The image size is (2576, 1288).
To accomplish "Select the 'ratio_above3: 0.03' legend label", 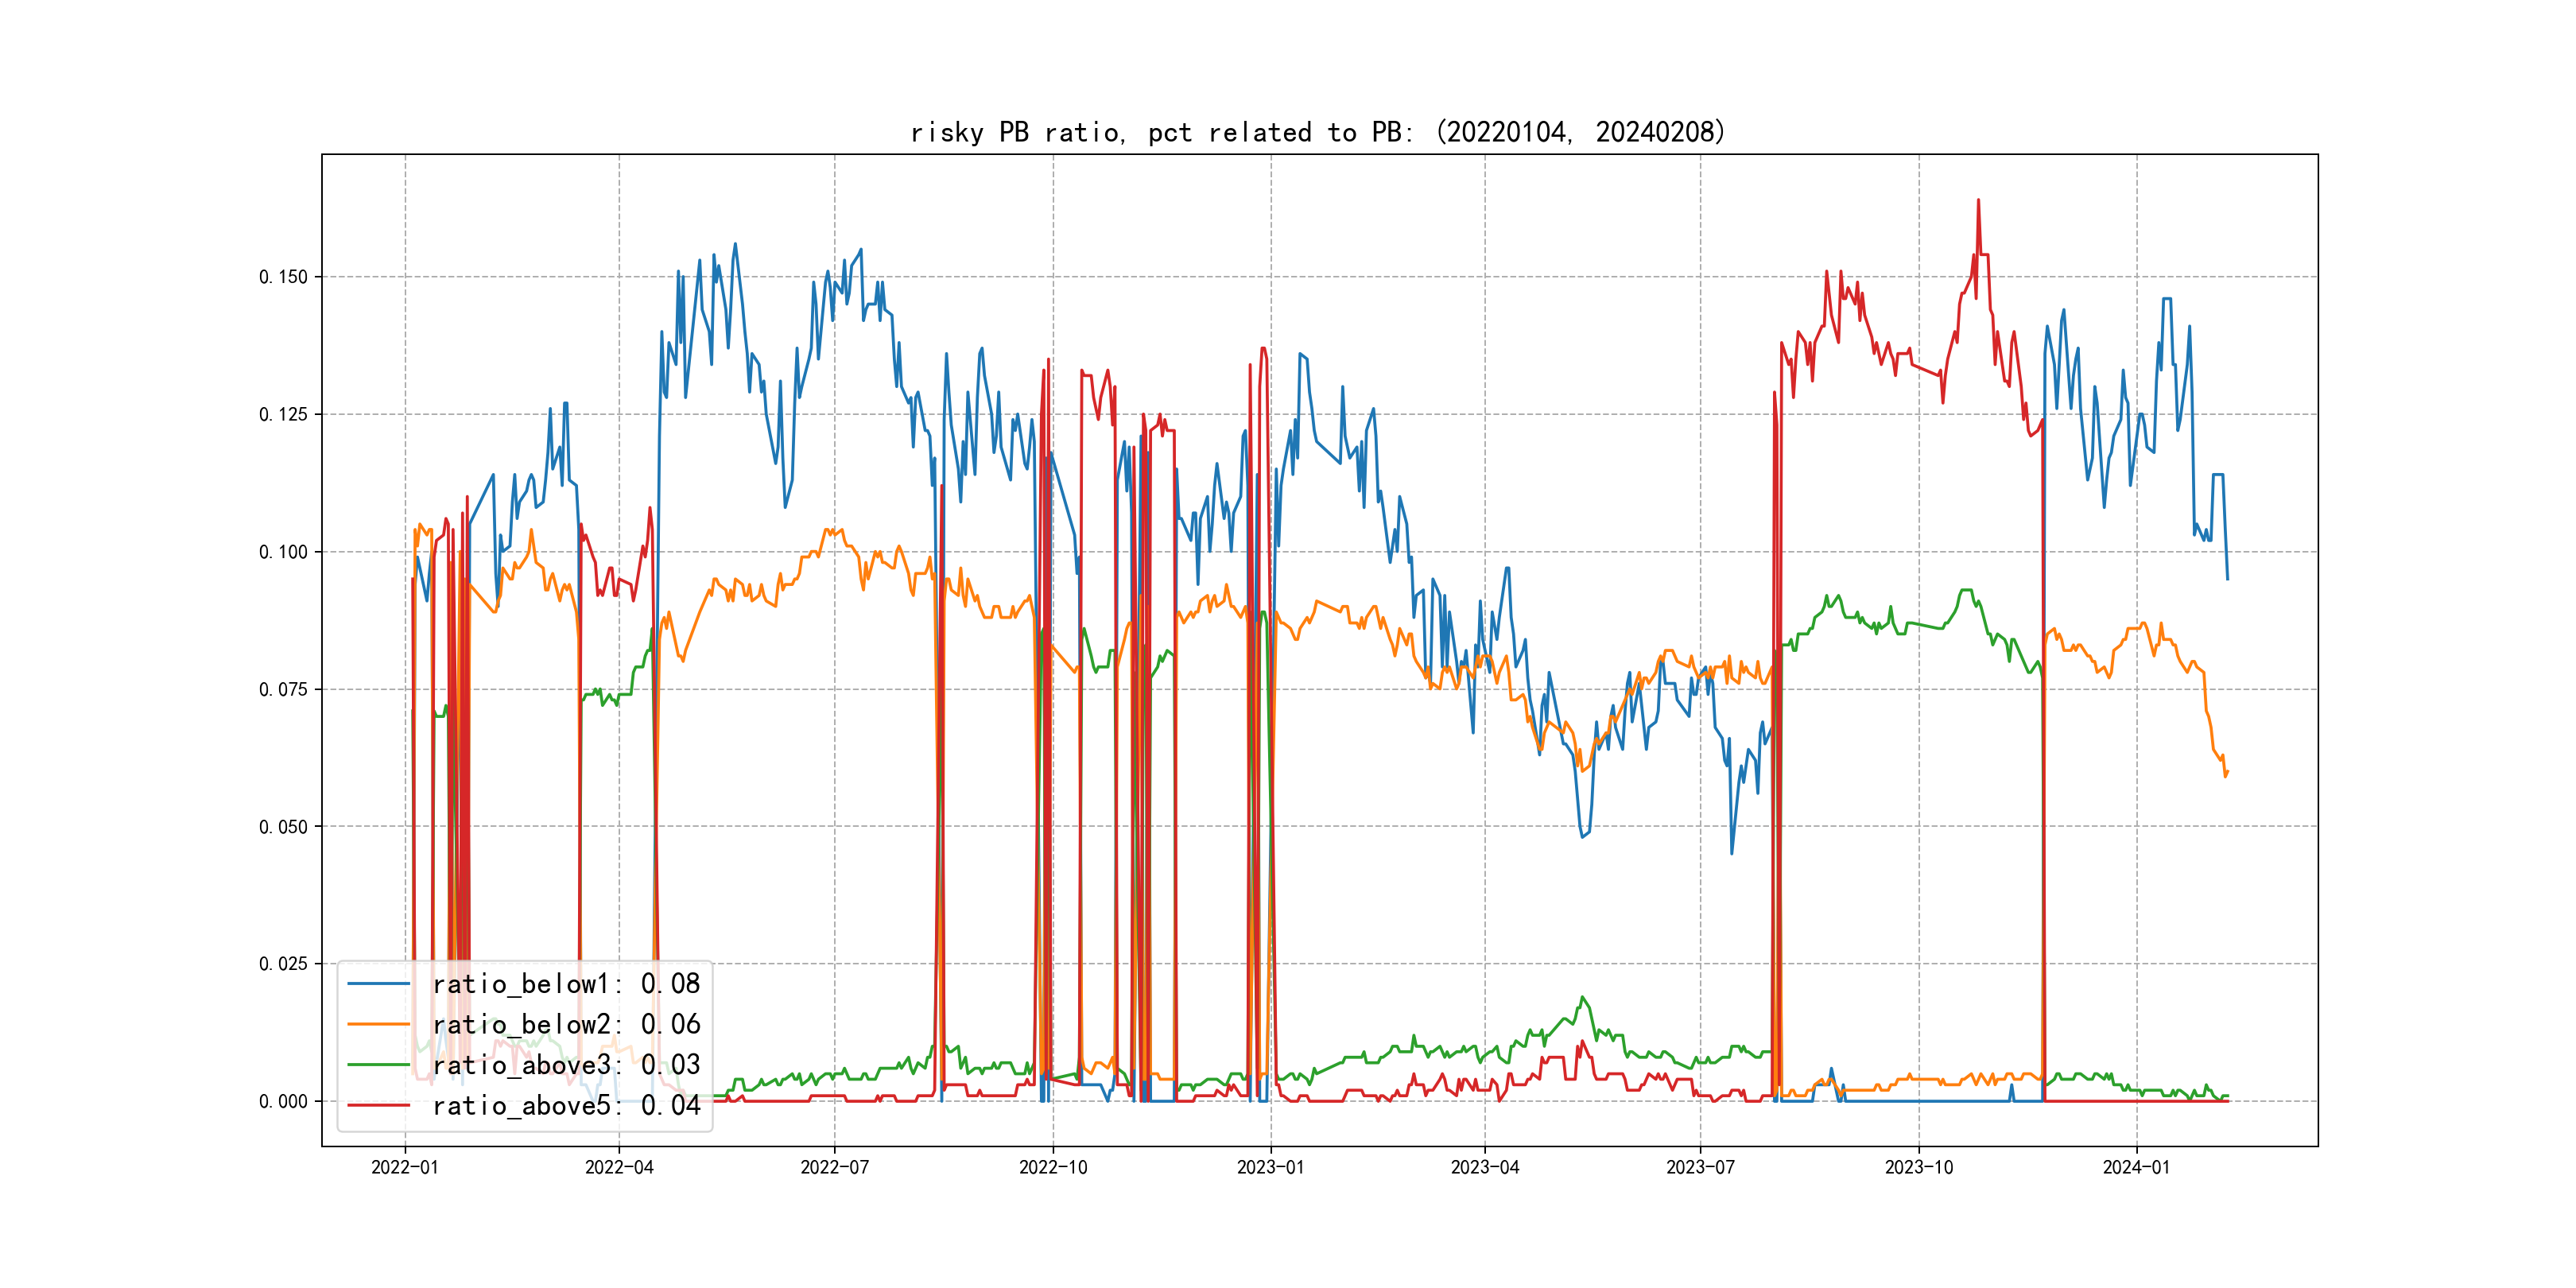I will [x=566, y=1065].
